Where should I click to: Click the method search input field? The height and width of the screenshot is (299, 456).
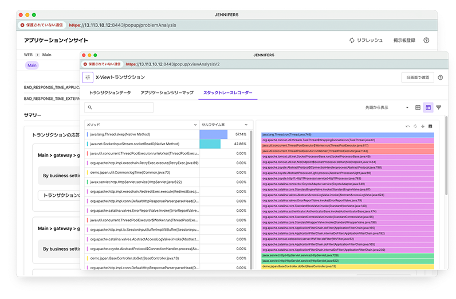pos(118,107)
